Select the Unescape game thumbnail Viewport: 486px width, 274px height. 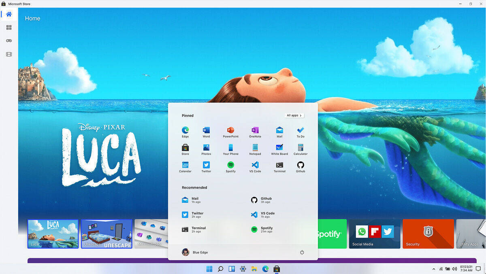[x=107, y=234]
